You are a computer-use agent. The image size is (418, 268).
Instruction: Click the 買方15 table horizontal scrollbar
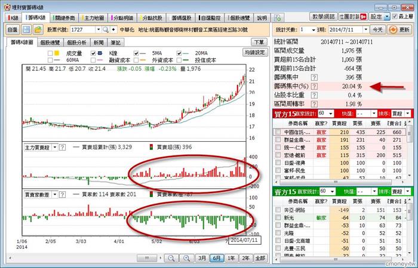click(336, 182)
